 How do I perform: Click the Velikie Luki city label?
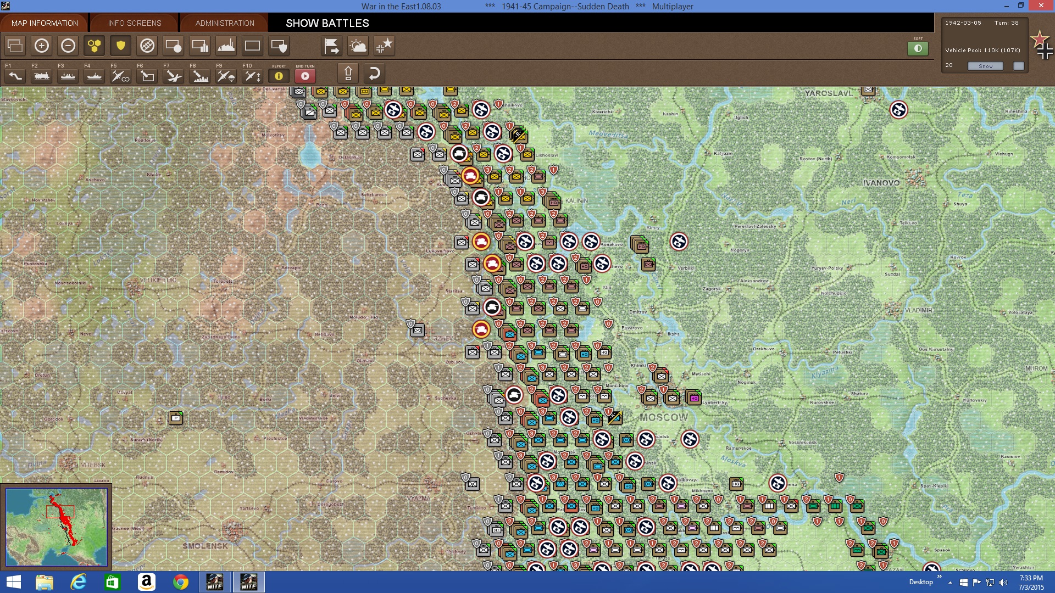pos(158,280)
